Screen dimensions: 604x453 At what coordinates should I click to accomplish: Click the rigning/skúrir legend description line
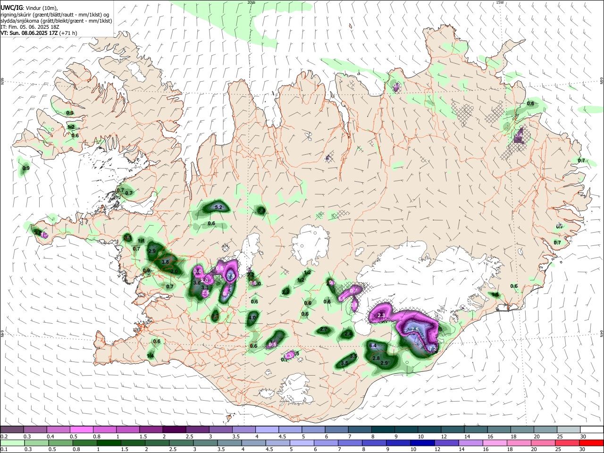coord(55,15)
